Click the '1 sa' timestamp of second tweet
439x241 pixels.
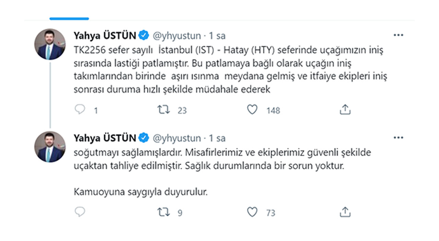pyautogui.click(x=217, y=138)
